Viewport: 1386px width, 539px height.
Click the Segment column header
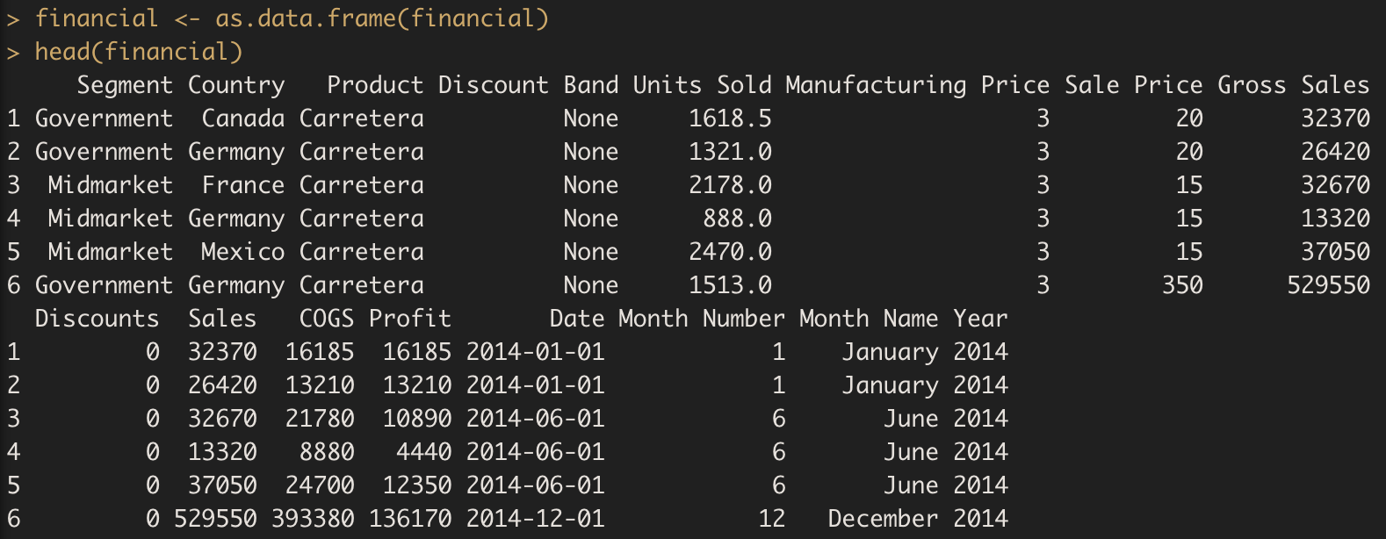125,85
